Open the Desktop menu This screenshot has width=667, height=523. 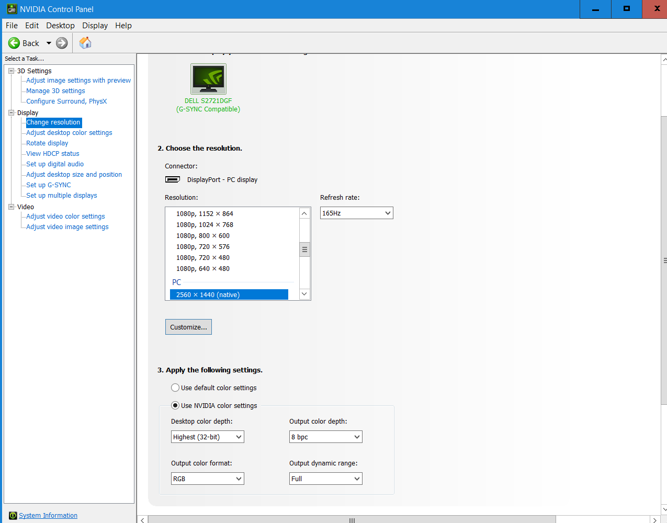pyautogui.click(x=60, y=26)
